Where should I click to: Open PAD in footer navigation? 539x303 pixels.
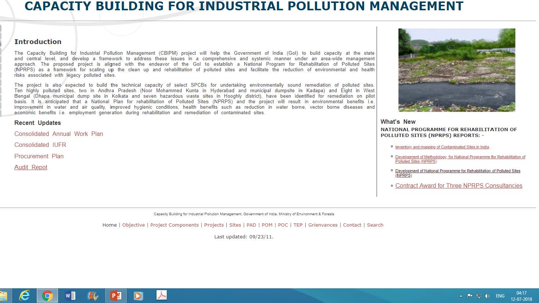[251, 225]
